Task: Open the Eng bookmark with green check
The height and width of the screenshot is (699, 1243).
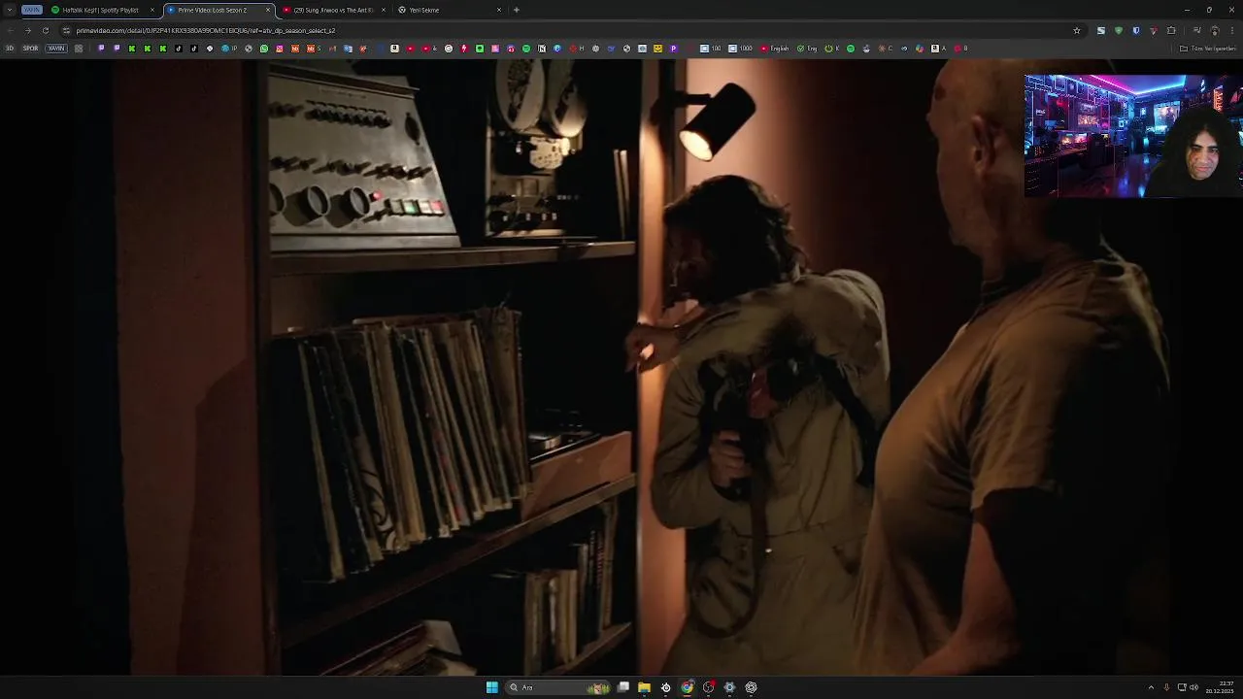Action: point(807,49)
